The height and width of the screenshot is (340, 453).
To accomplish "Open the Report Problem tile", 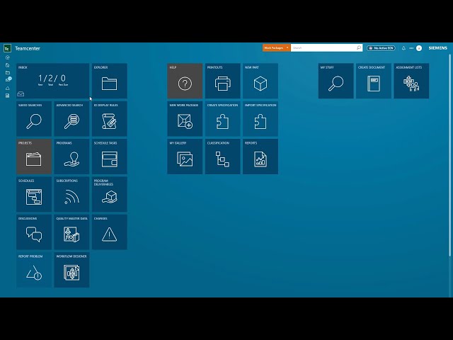I will [x=34, y=270].
